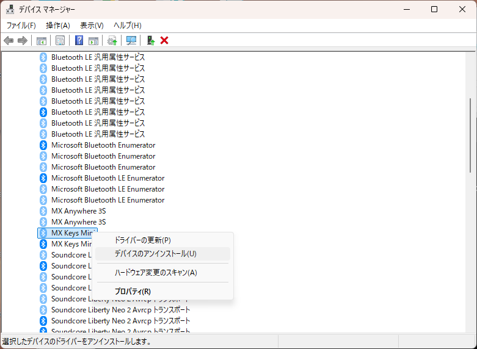
Task: Close the Device Manager window
Action: point(462,9)
